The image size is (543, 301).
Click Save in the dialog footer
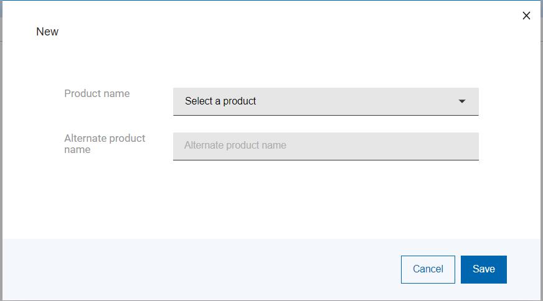click(483, 269)
